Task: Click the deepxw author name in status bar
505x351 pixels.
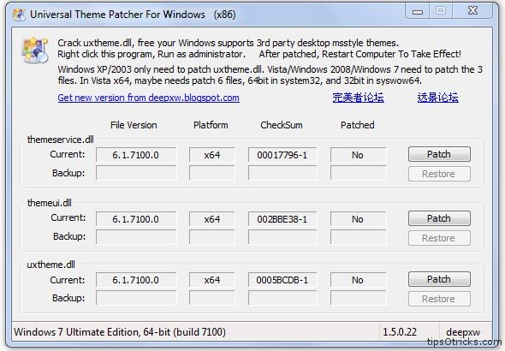Action: [x=463, y=332]
